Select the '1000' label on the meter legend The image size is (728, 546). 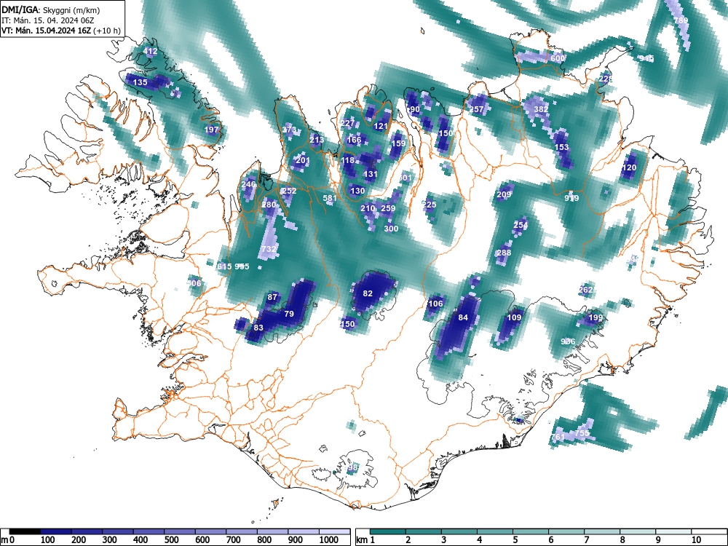click(x=329, y=540)
